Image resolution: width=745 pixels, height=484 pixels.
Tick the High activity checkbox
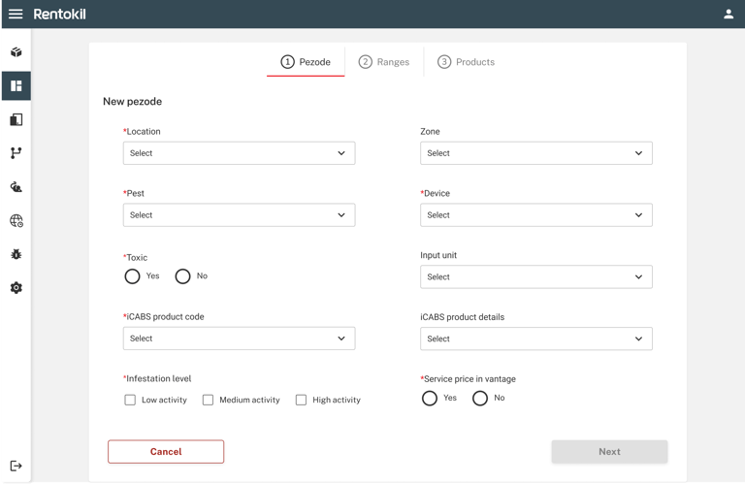pyautogui.click(x=301, y=400)
